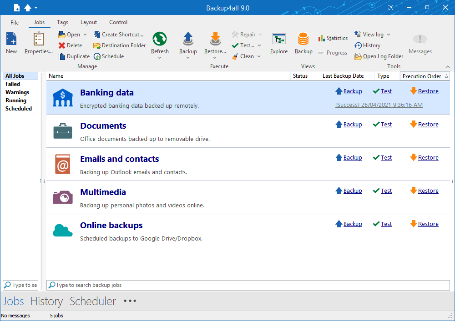
Task: Open the Success 26/04/2021 log link
Action: point(379,105)
